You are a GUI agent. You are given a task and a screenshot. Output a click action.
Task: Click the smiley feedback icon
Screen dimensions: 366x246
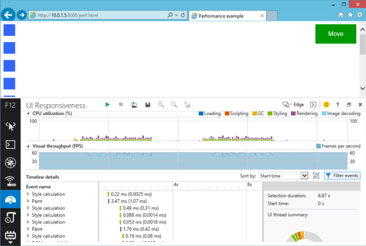(326, 105)
